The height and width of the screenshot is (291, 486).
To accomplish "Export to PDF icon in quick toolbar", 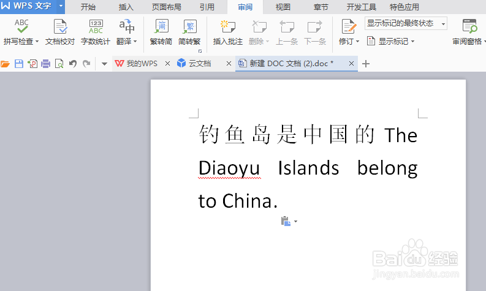I will point(32,64).
